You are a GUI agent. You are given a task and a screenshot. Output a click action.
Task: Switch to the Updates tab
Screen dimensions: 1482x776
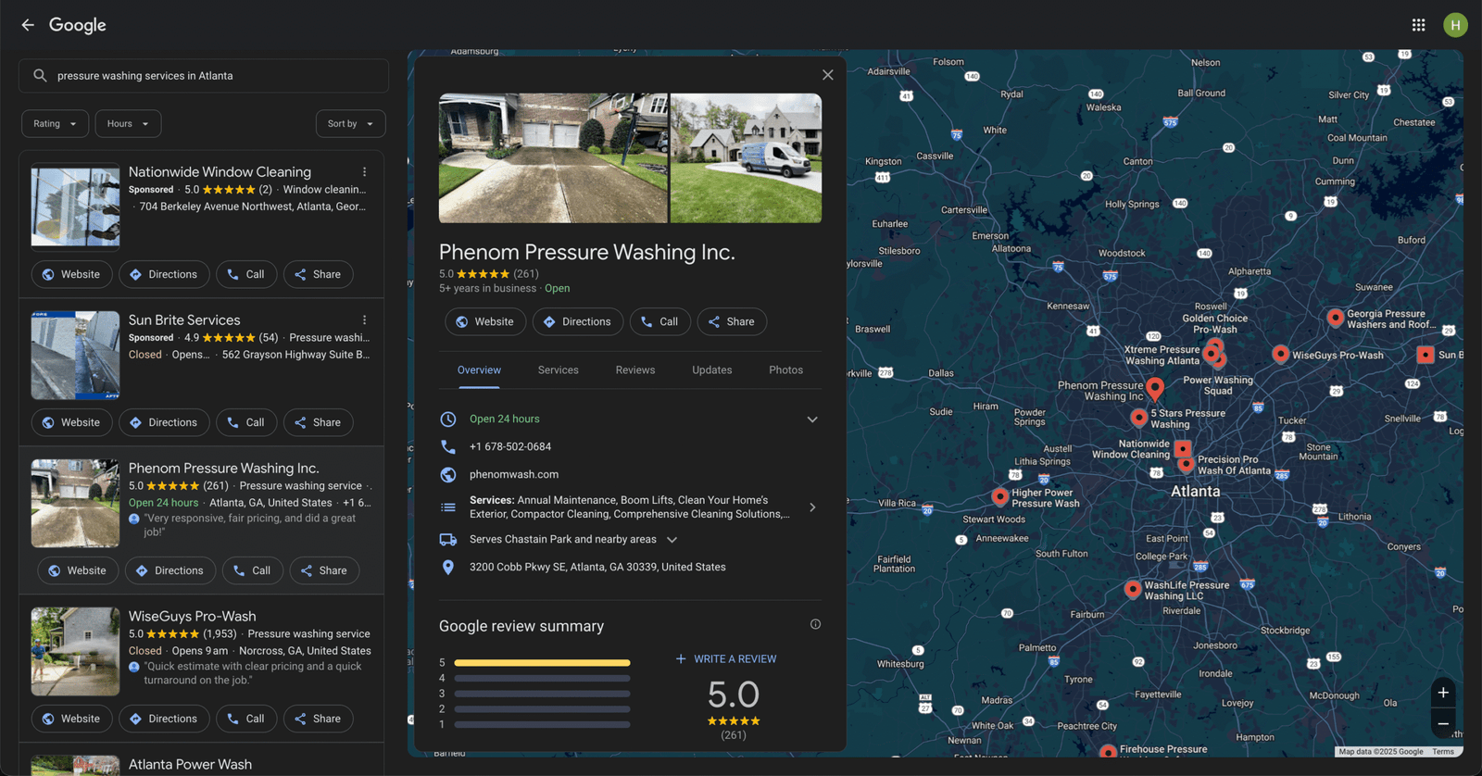pos(712,370)
